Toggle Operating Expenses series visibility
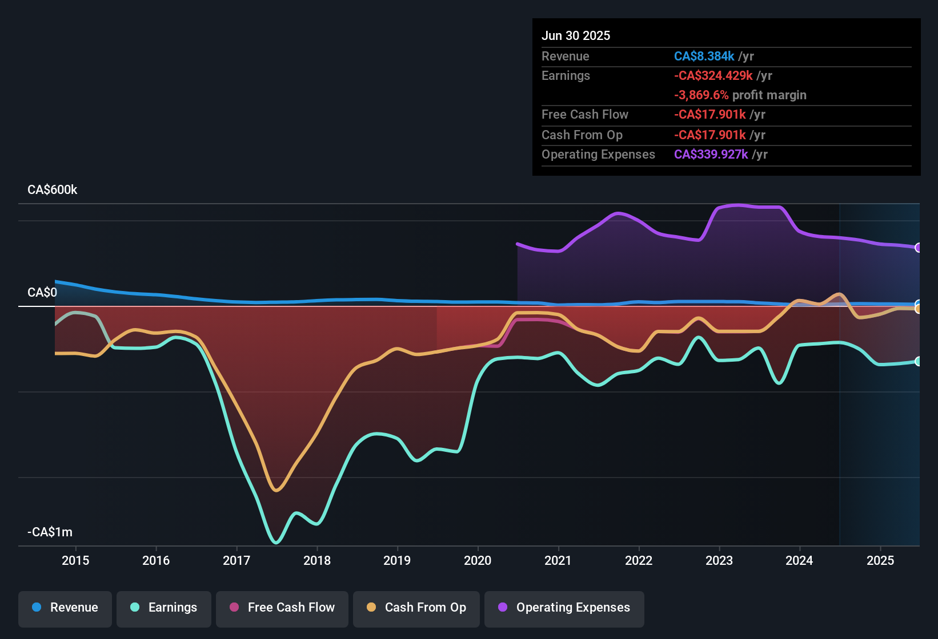Image resolution: width=938 pixels, height=639 pixels. click(x=564, y=608)
